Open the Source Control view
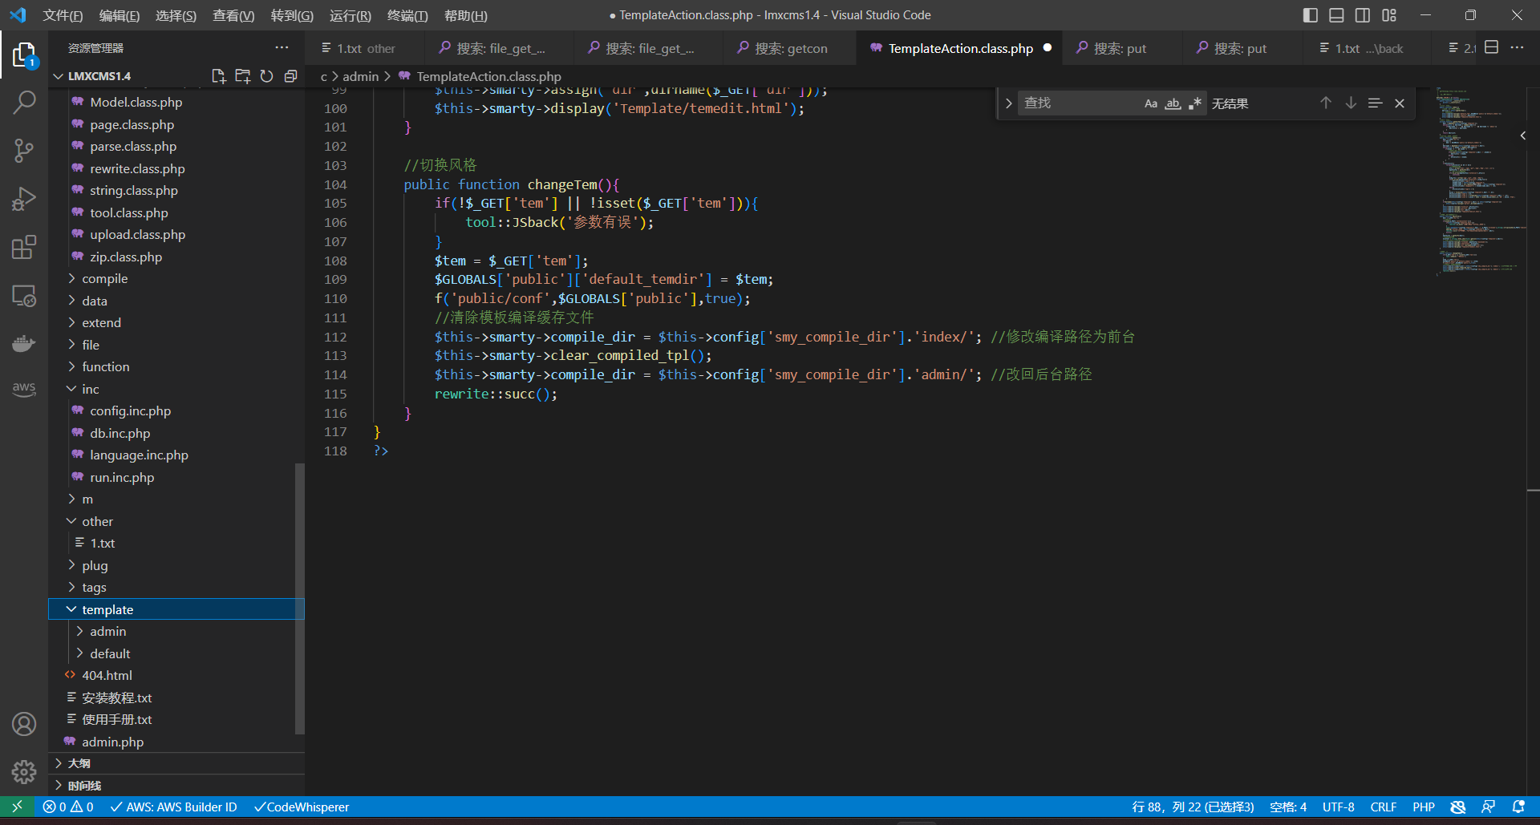 [x=24, y=150]
